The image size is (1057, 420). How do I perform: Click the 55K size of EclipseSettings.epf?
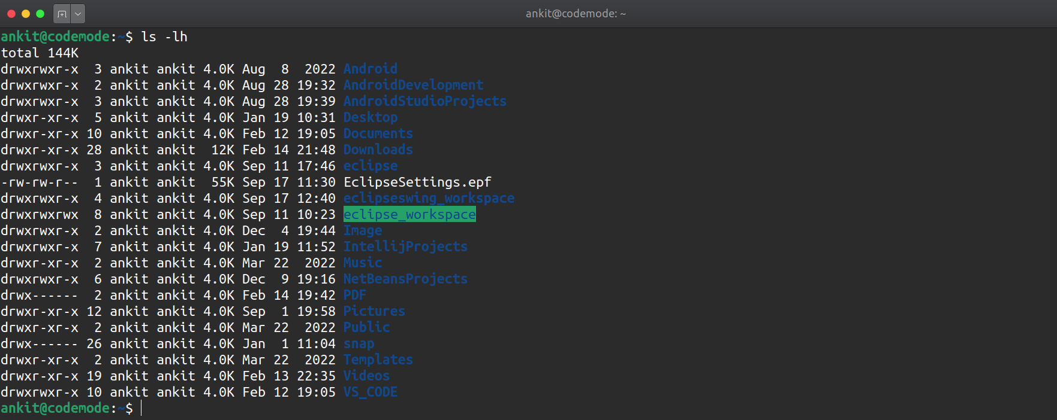223,182
